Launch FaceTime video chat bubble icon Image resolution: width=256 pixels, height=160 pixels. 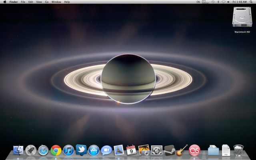point(106,150)
